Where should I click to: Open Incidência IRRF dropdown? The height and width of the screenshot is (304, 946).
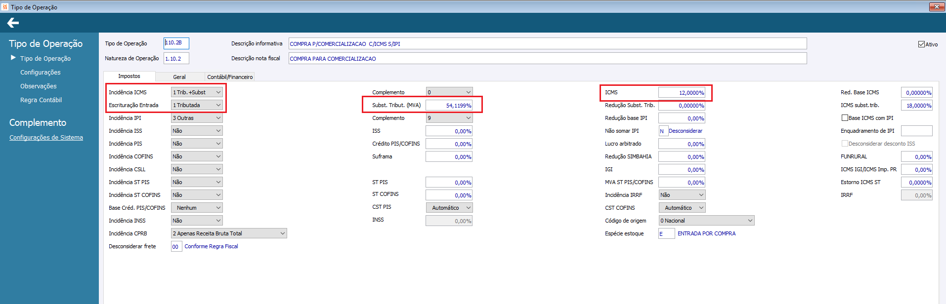click(x=682, y=195)
